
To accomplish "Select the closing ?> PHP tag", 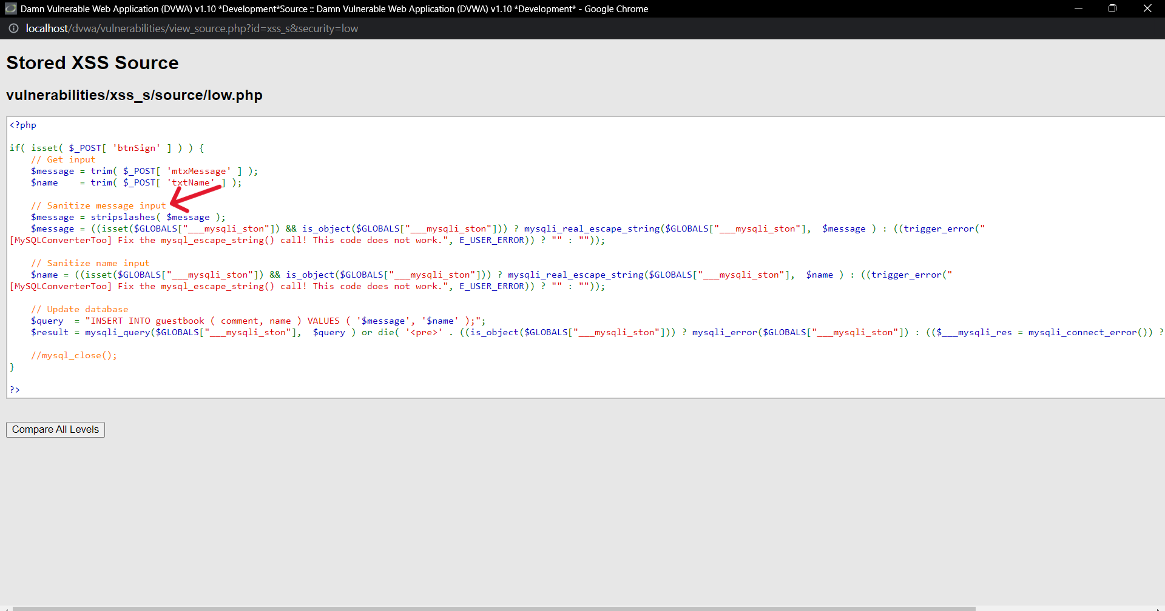I will pos(15,389).
